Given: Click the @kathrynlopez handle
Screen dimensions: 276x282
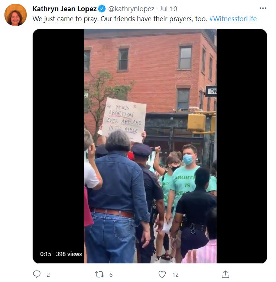Looking at the screenshot, I should [131, 9].
